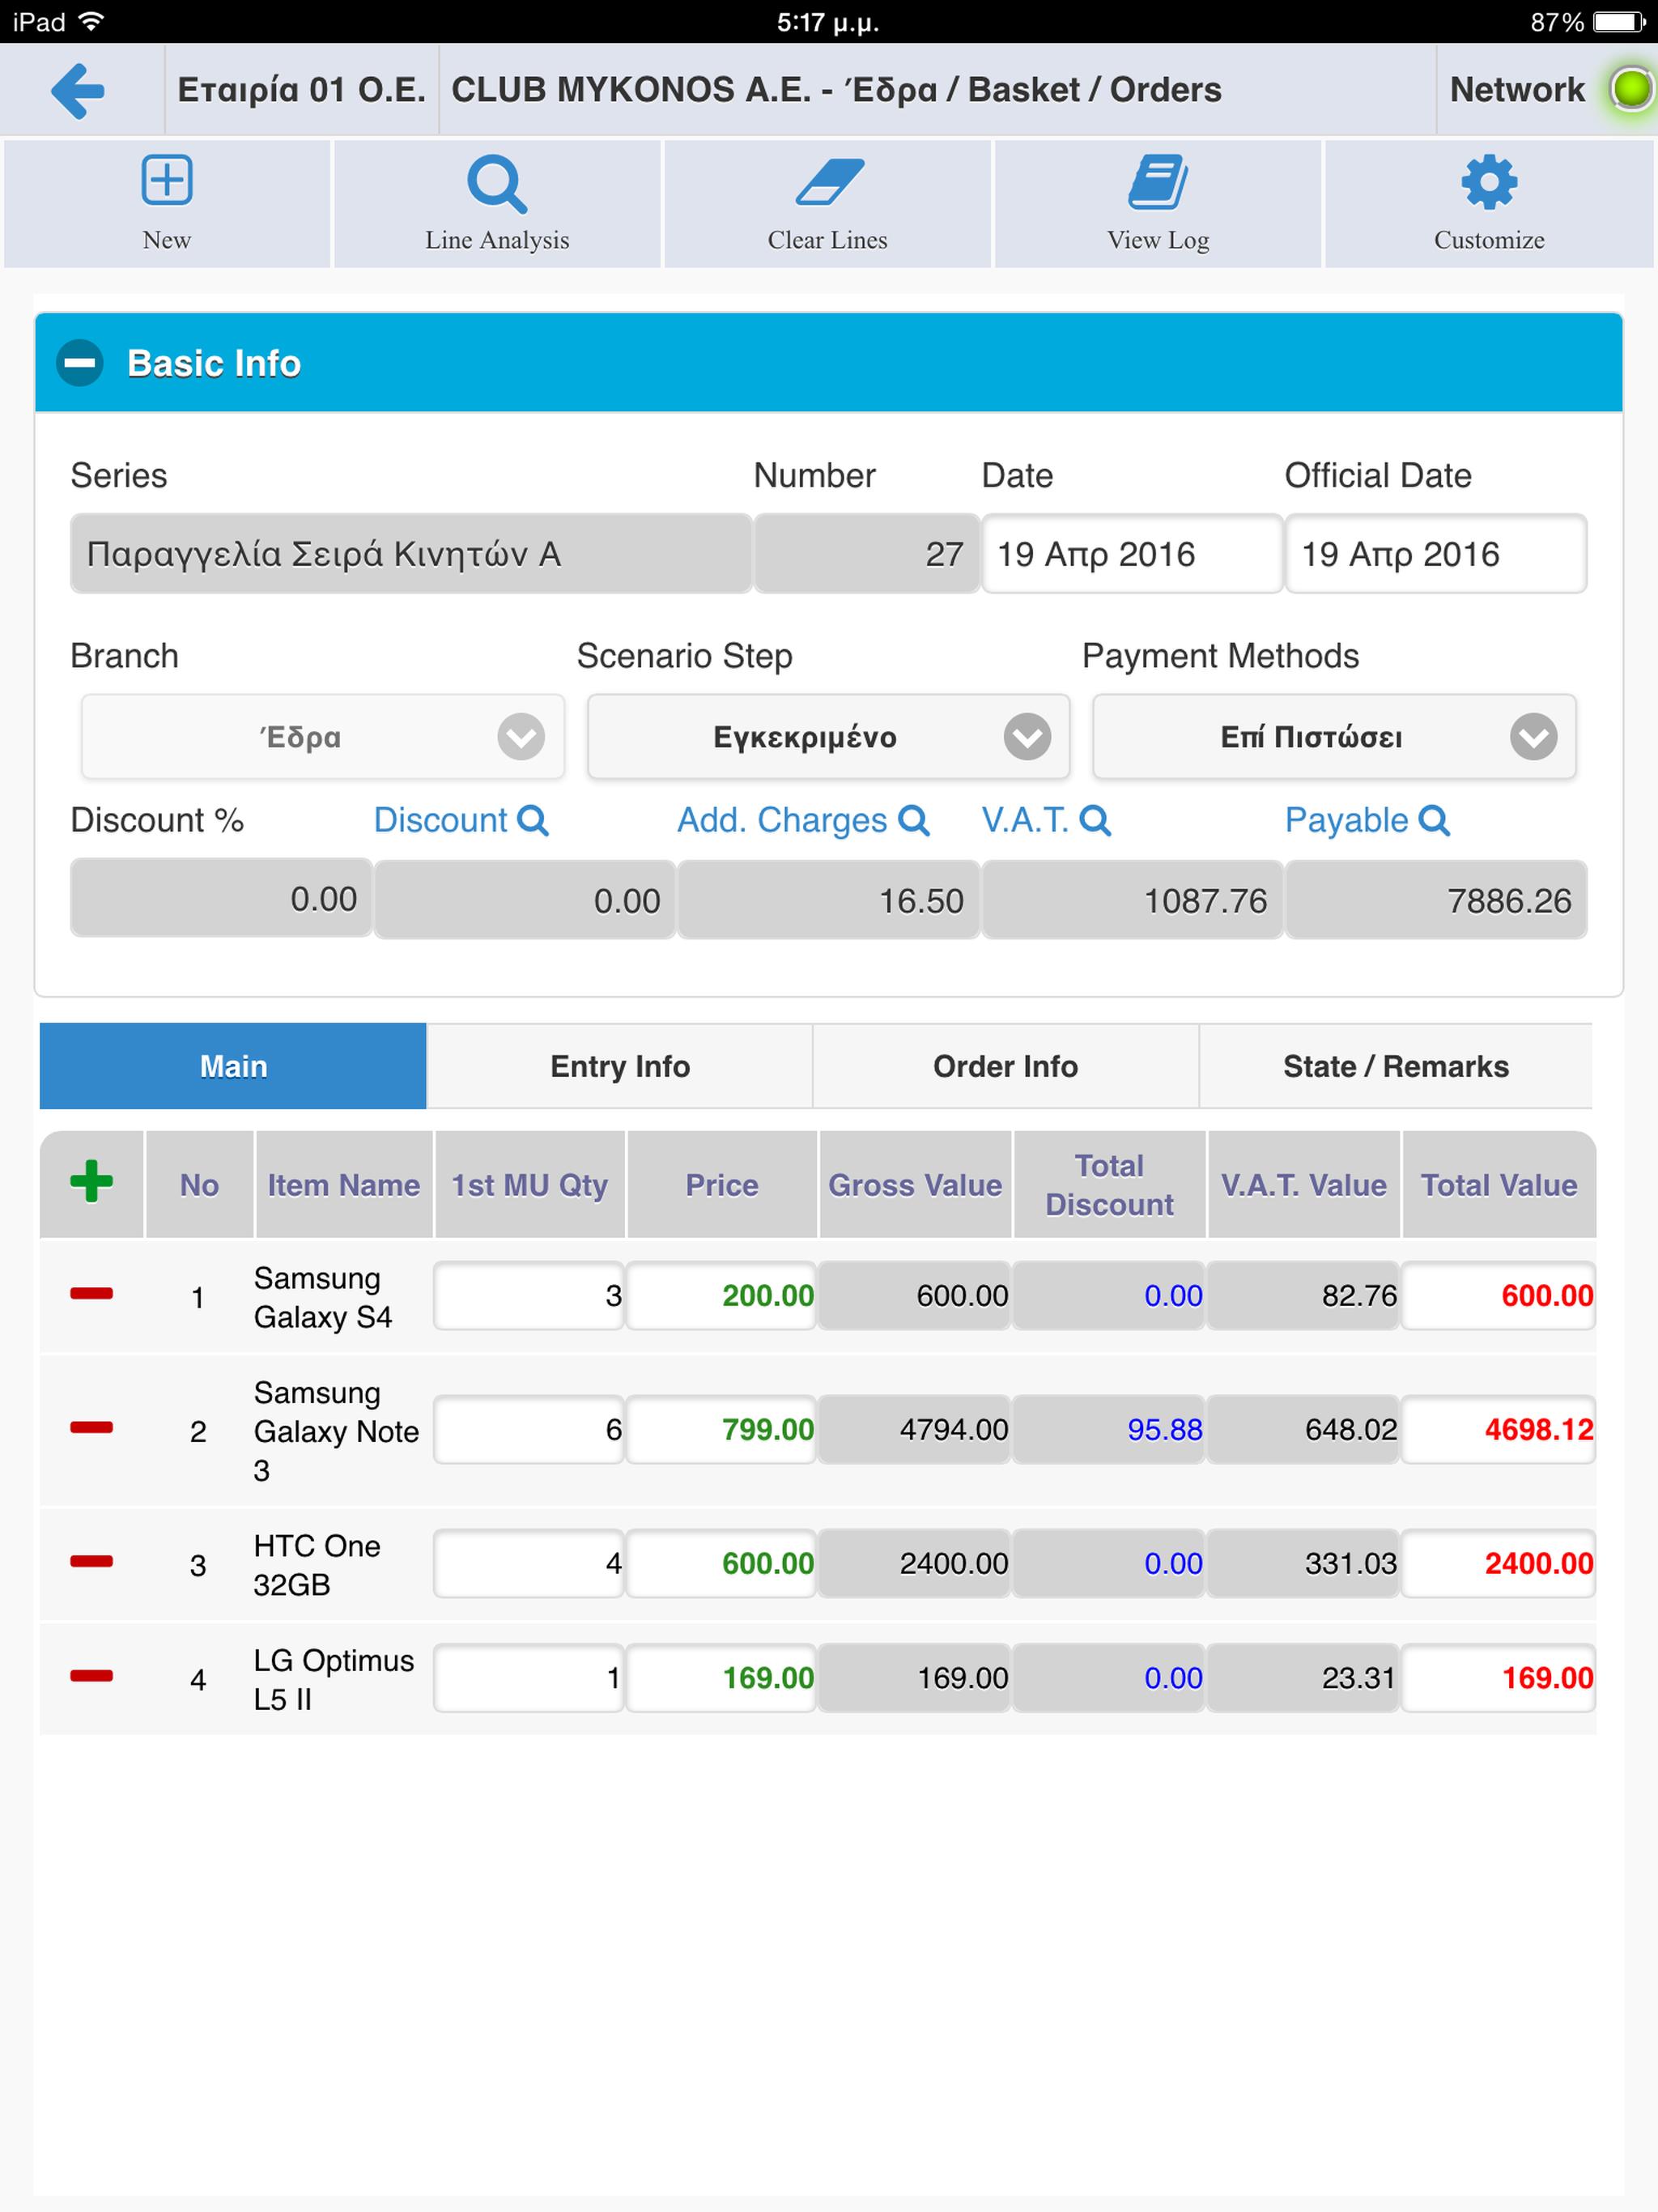Click the green Network status indicator
This screenshot has width=1658, height=2212.
(1631, 89)
